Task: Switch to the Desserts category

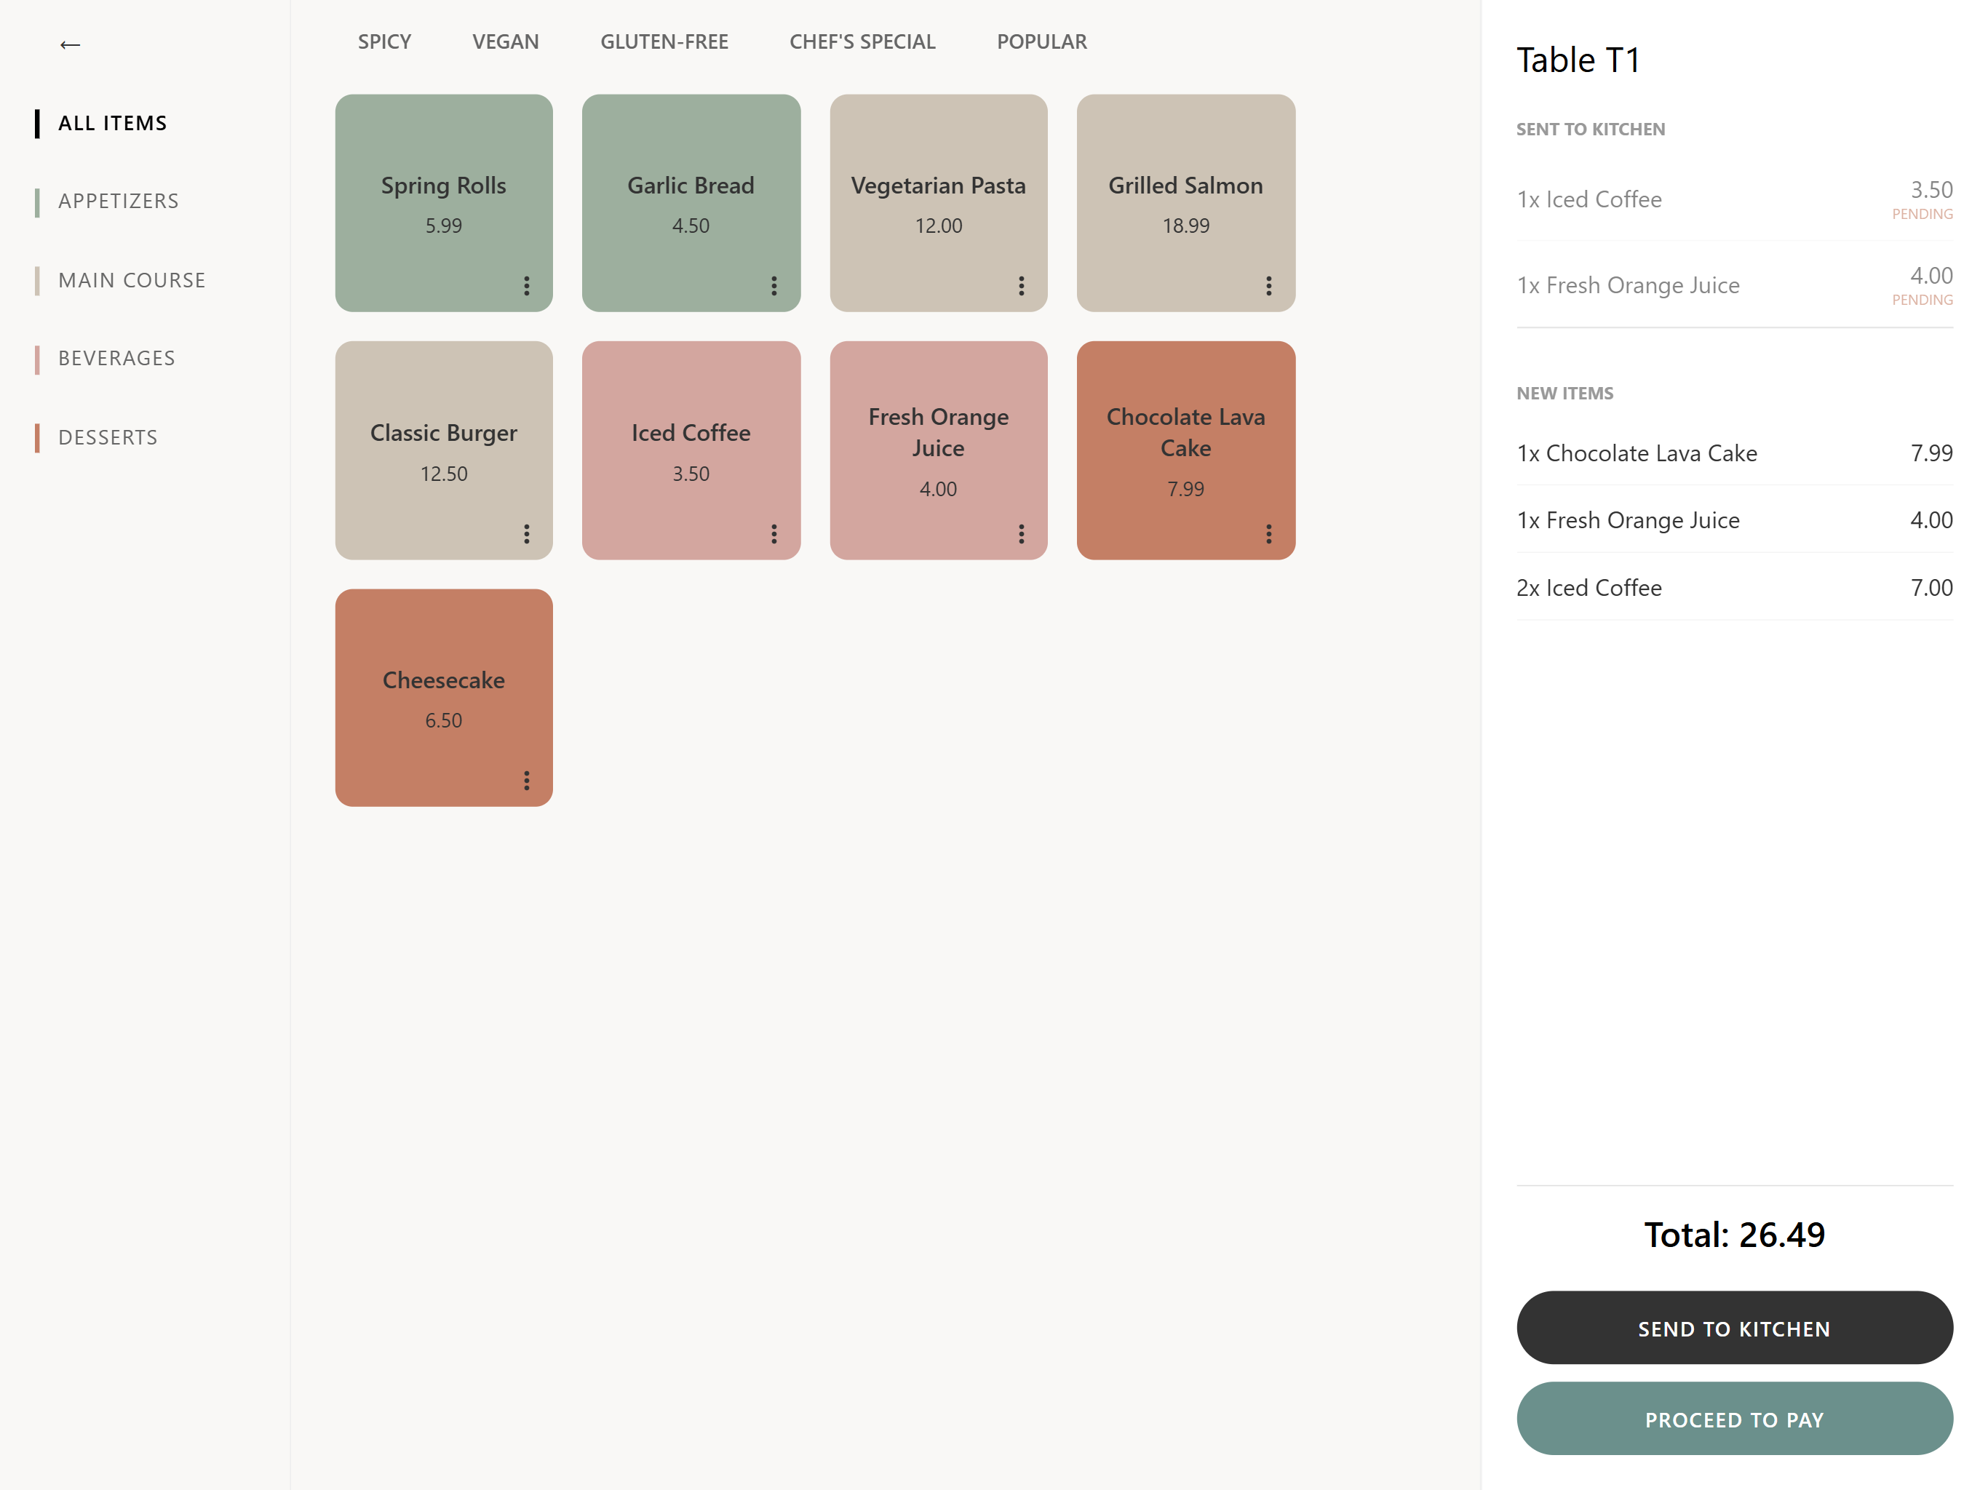Action: (108, 438)
